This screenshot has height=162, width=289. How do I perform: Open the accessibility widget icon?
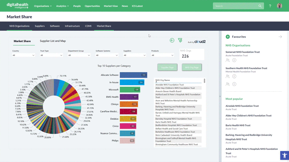(284, 155)
